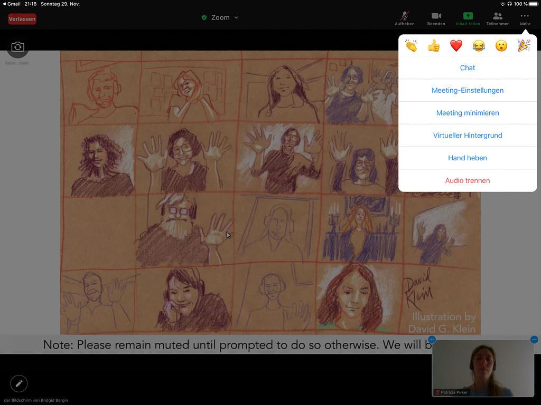Expand the Zoom meeting info dropdown
The height and width of the screenshot is (405, 541).
click(220, 17)
